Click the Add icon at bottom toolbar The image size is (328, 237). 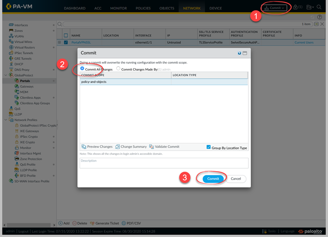coord(61,223)
